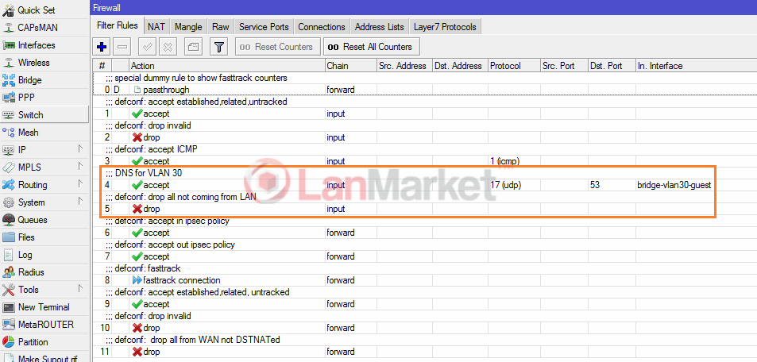757x362 pixels.
Task: Click Reset Counters button
Action: pyautogui.click(x=277, y=47)
